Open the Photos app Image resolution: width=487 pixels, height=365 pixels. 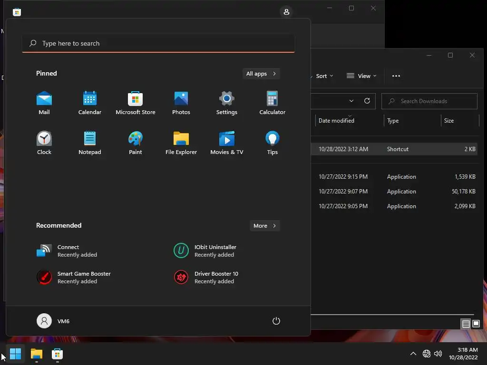click(181, 103)
